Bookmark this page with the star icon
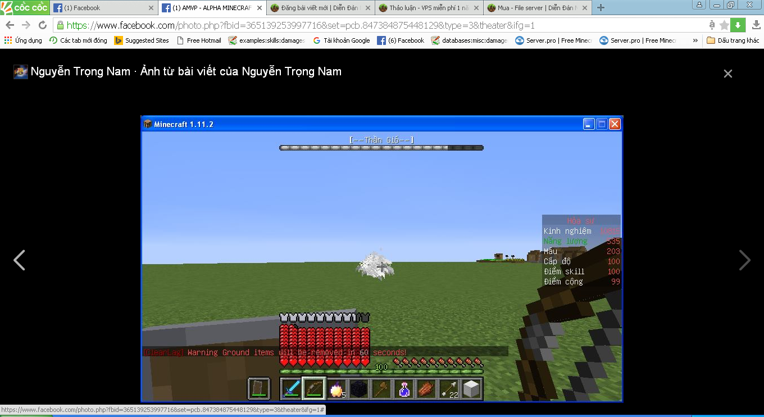The image size is (764, 417). coord(724,25)
